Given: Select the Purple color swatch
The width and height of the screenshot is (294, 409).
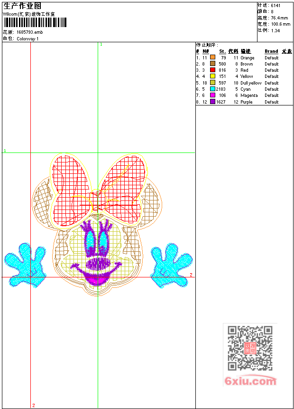Looking at the screenshot, I should tap(212, 102).
